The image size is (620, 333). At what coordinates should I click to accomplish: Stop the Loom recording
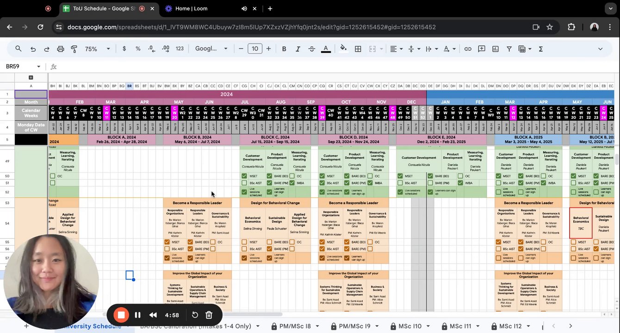coord(121,315)
